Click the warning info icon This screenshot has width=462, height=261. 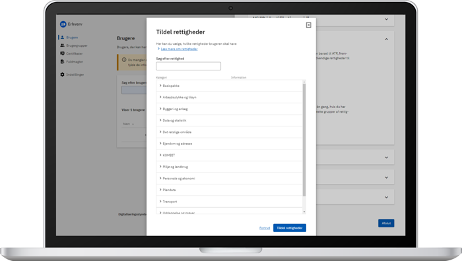pos(124,60)
